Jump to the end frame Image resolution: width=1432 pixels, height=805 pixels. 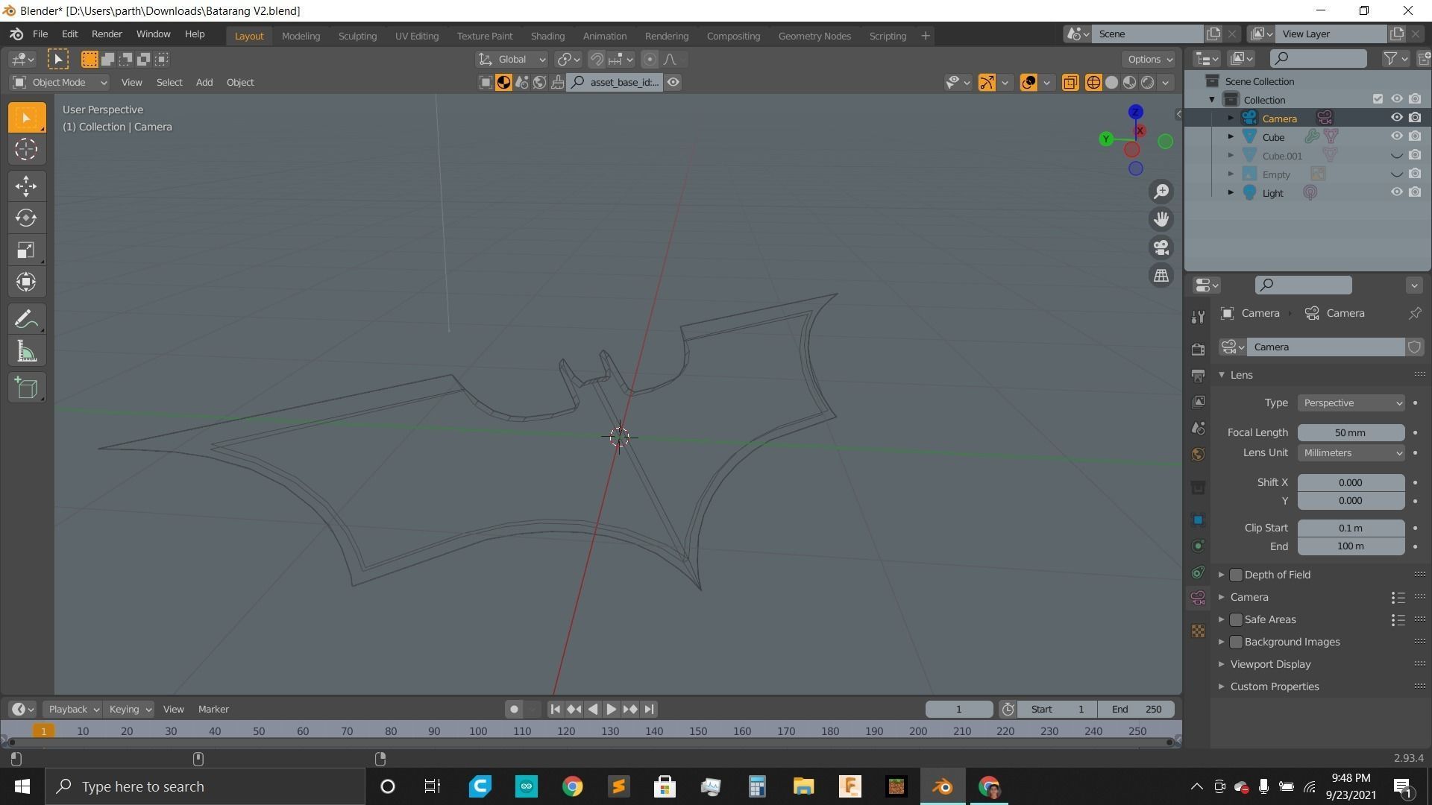click(x=649, y=710)
